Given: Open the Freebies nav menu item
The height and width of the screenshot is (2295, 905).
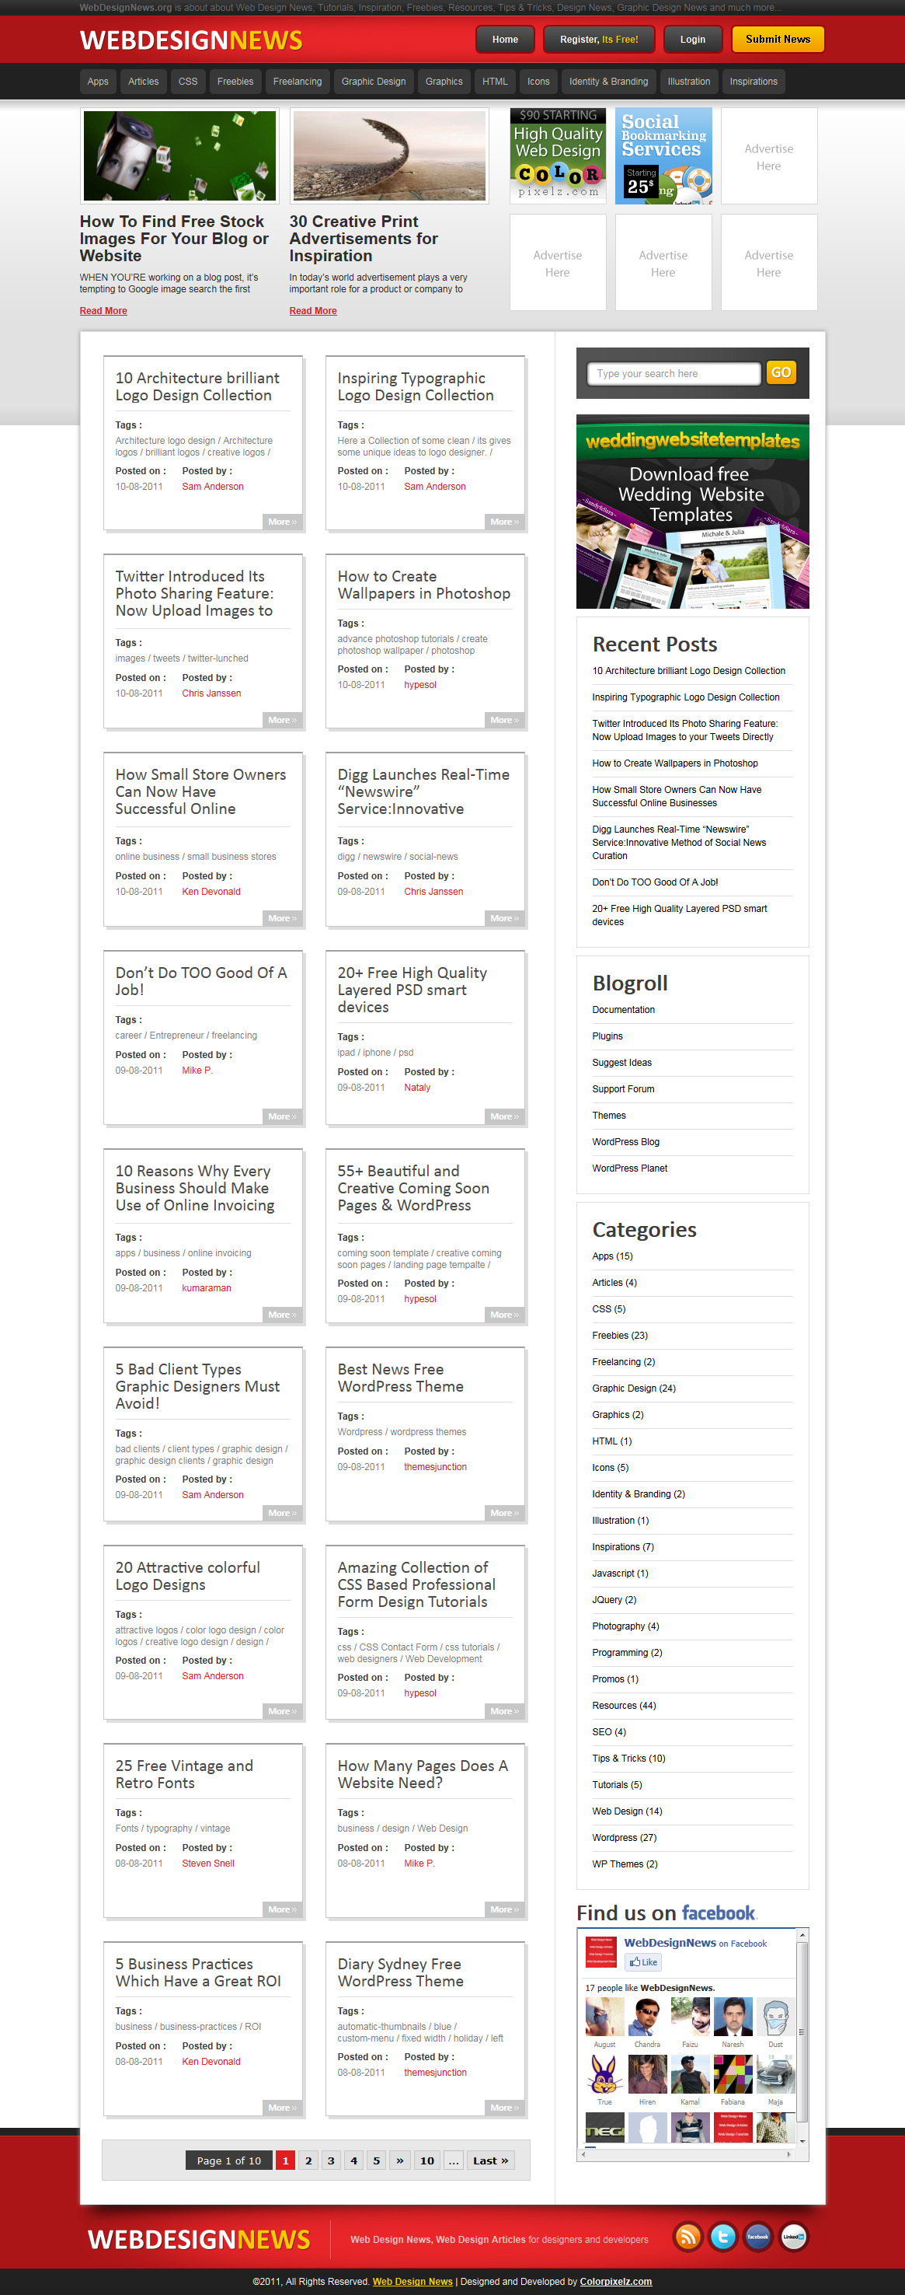Looking at the screenshot, I should pyautogui.click(x=235, y=81).
